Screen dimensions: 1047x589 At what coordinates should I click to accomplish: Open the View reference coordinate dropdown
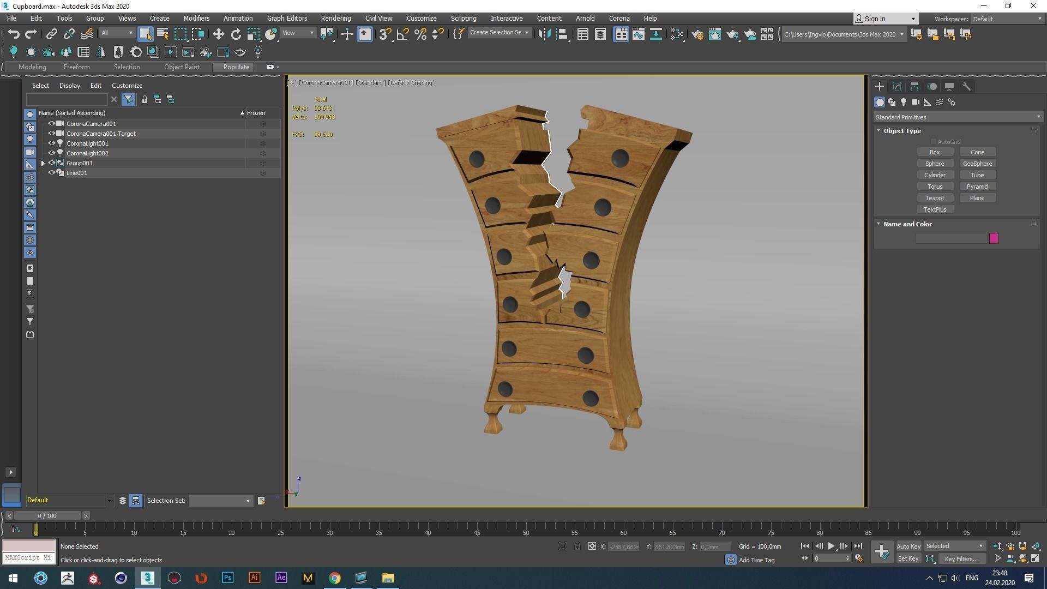click(x=298, y=33)
